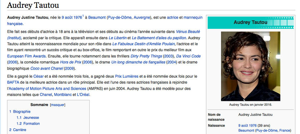
Task: Follow the française link
Action: [x=15, y=24]
